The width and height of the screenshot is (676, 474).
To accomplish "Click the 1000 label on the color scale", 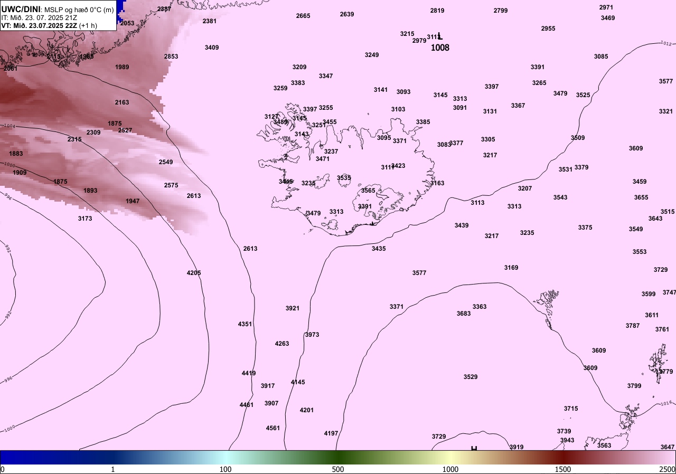I will (x=450, y=469).
